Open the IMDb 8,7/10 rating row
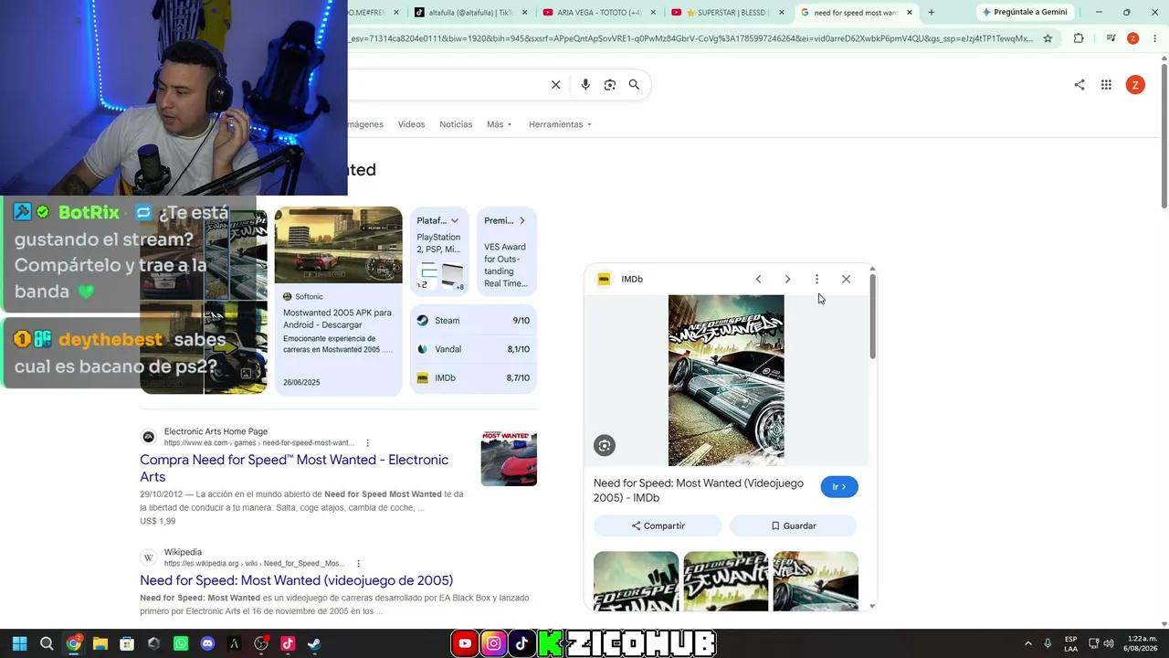The image size is (1169, 658). [x=473, y=377]
